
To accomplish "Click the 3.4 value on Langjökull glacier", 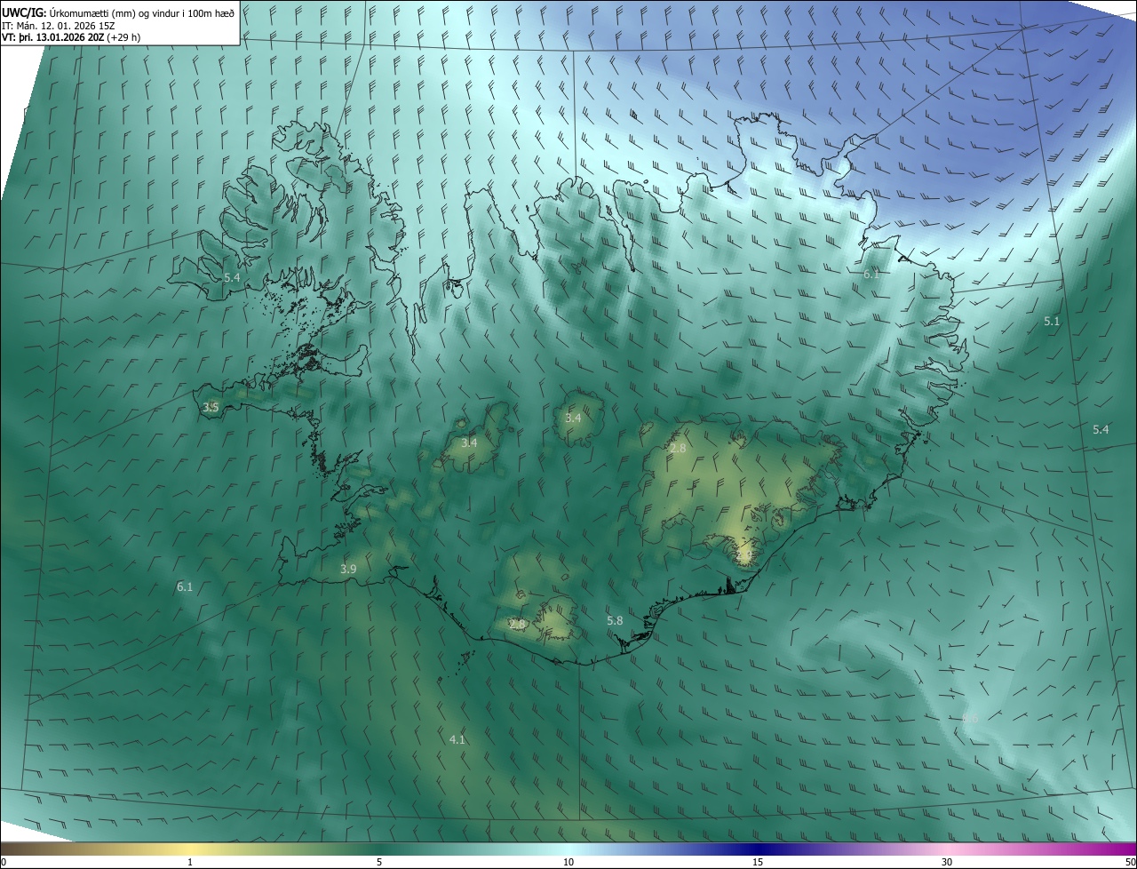I will pos(469,442).
